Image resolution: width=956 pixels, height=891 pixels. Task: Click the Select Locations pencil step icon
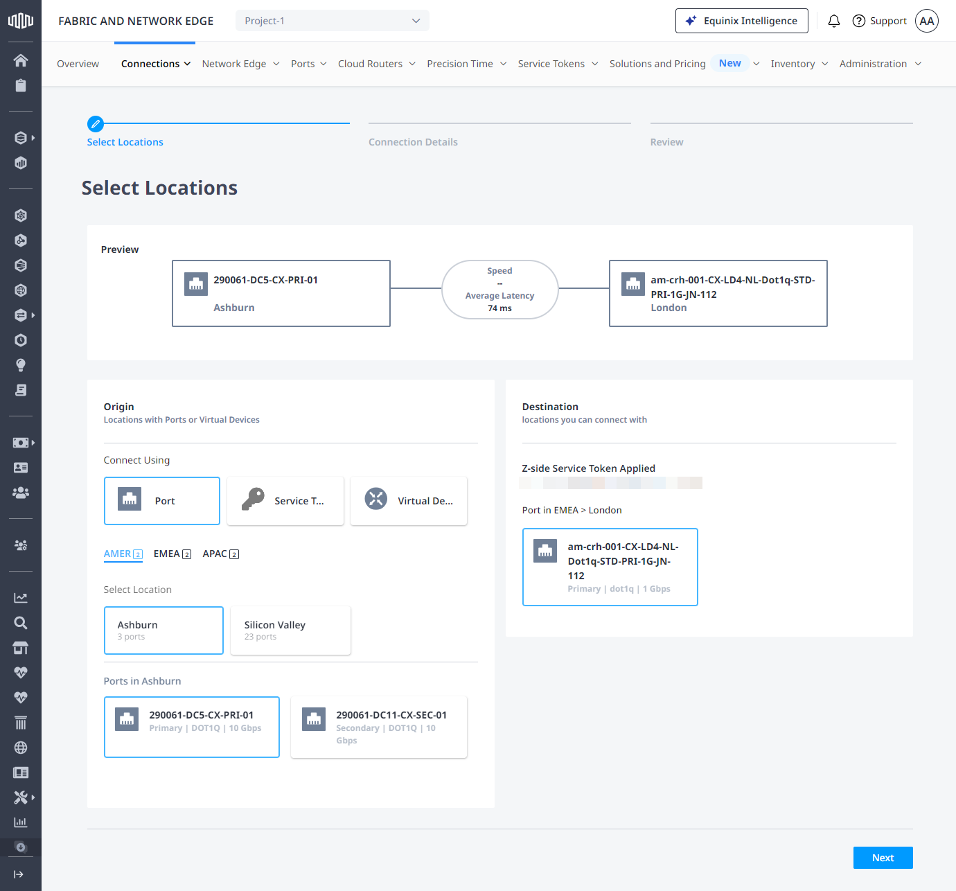coord(96,124)
